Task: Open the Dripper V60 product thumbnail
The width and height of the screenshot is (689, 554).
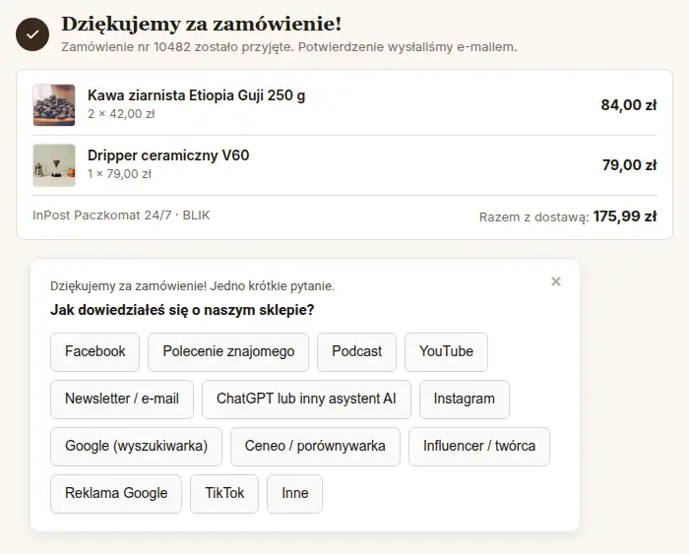Action: 54,165
